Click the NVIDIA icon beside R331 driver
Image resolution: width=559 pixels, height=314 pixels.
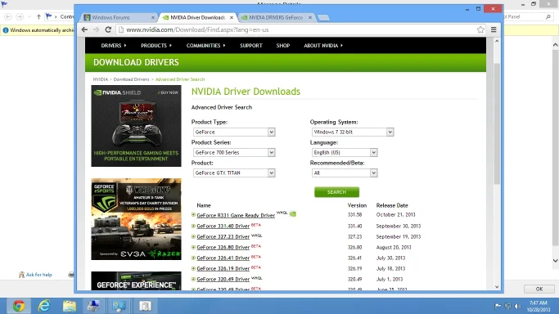click(x=293, y=214)
